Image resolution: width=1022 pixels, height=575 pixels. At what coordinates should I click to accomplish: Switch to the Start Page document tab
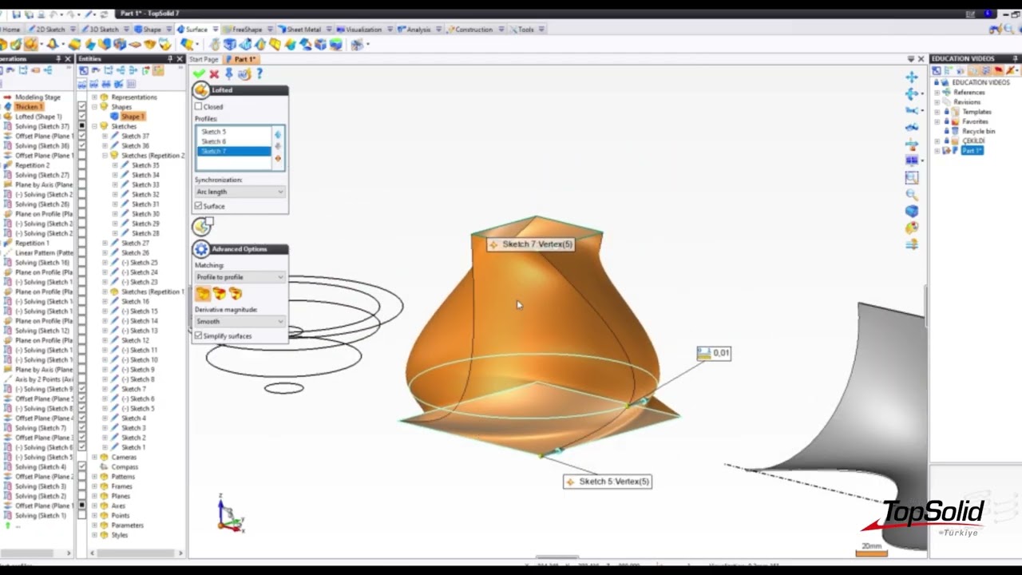click(x=204, y=59)
